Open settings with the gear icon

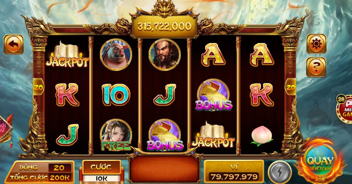pyautogui.click(x=316, y=44)
